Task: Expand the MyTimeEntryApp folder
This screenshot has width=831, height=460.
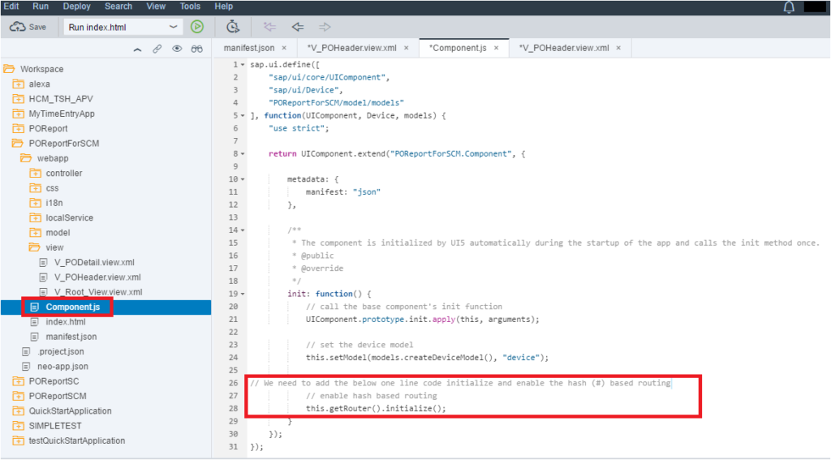Action: tap(19, 114)
